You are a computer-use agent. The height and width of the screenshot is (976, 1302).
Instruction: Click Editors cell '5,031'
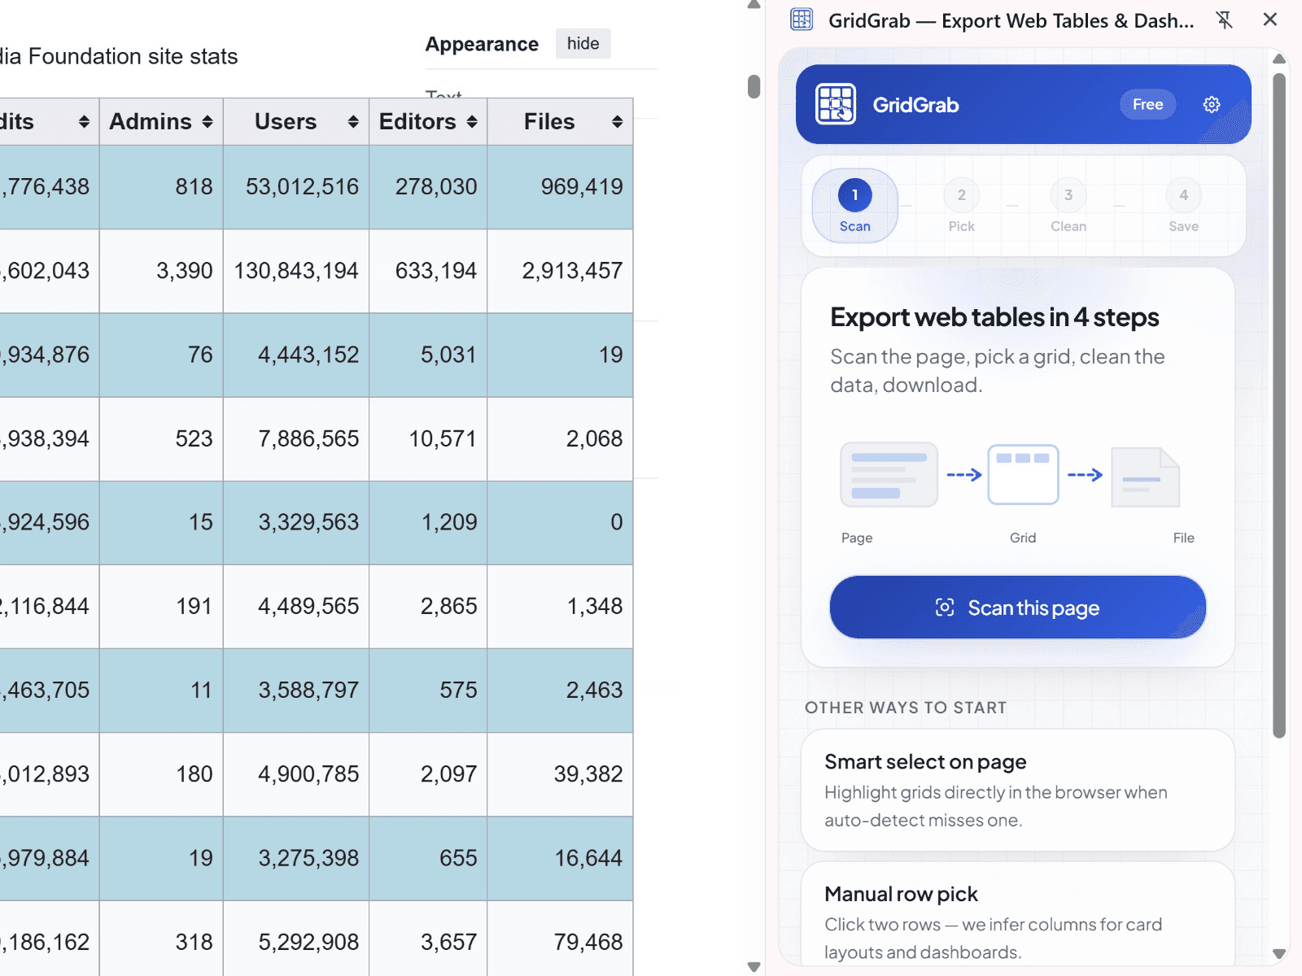[428, 355]
